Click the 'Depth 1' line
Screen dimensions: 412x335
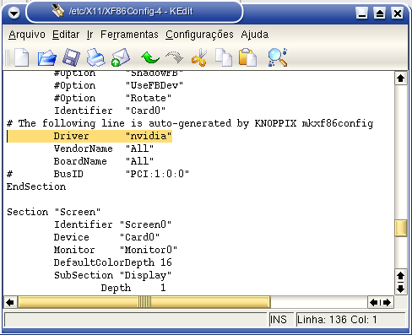click(133, 288)
